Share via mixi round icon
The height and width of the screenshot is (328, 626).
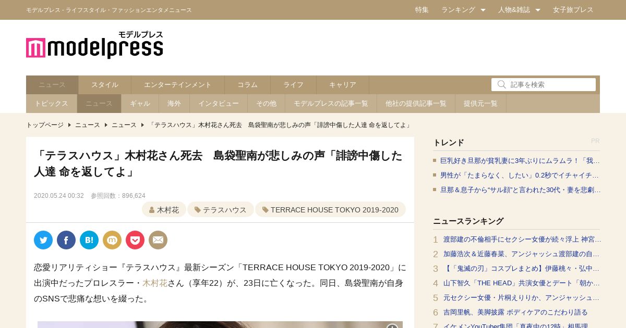coord(112,240)
